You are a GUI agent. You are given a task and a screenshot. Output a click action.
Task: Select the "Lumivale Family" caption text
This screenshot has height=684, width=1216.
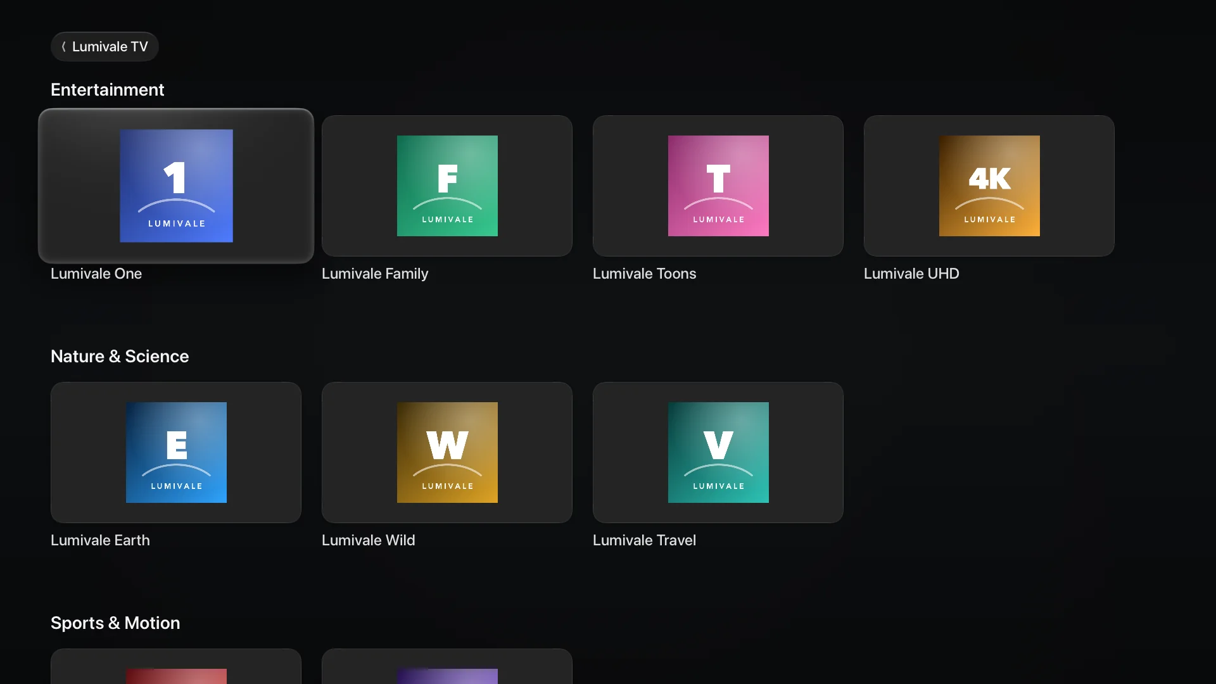coord(375,274)
